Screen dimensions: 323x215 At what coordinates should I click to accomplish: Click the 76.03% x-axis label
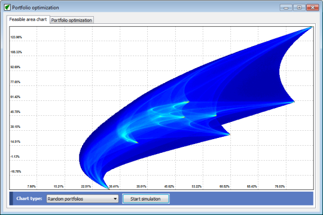tap(279, 186)
